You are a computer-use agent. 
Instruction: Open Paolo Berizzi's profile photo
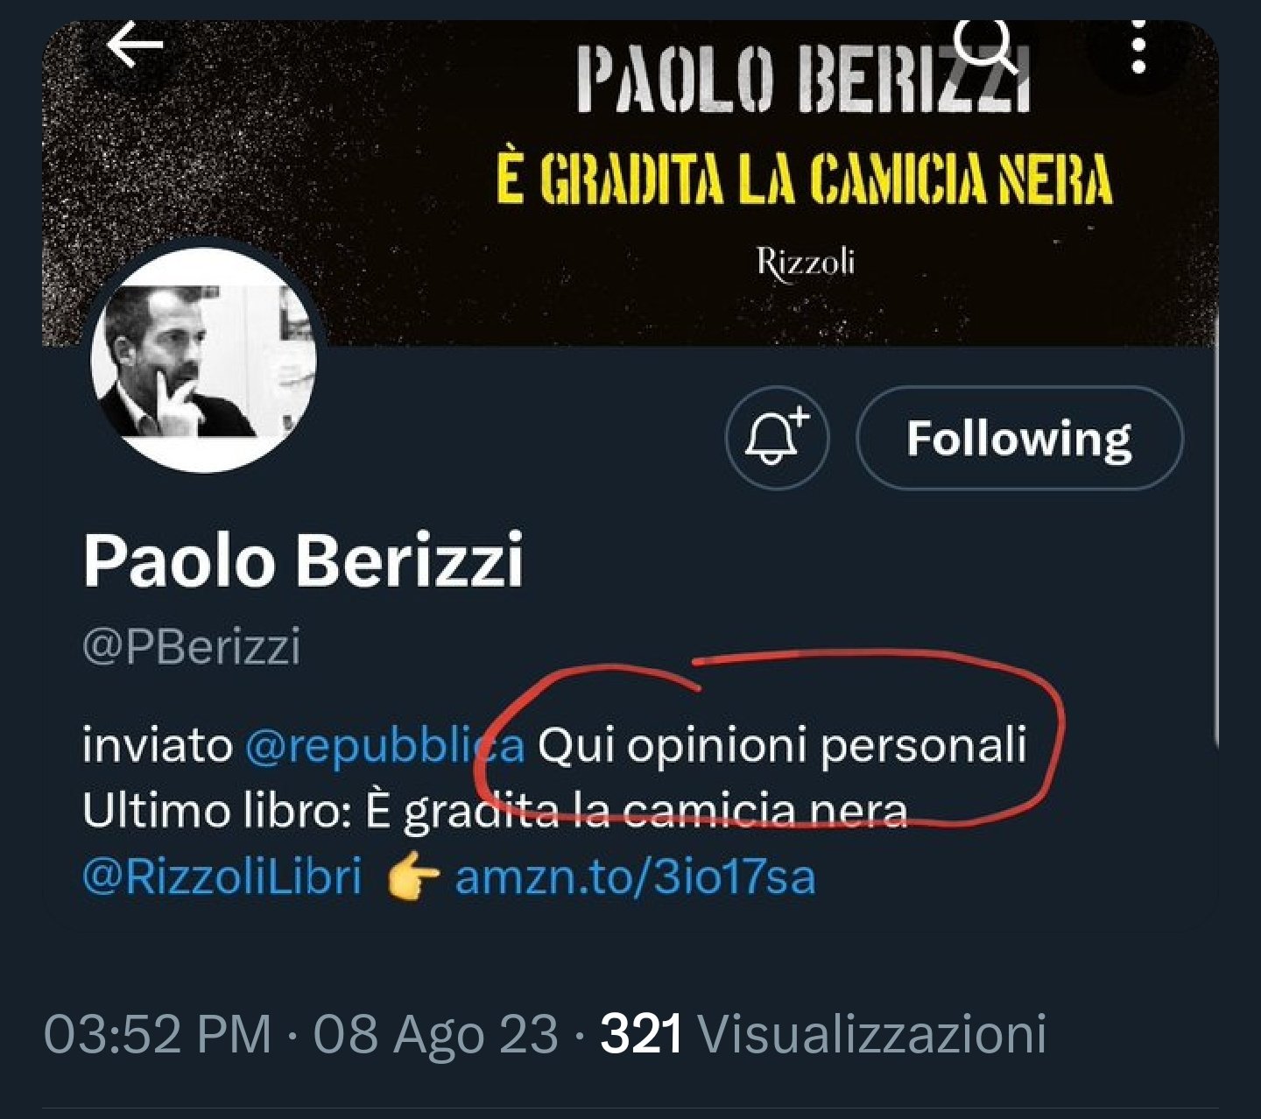[x=203, y=362]
